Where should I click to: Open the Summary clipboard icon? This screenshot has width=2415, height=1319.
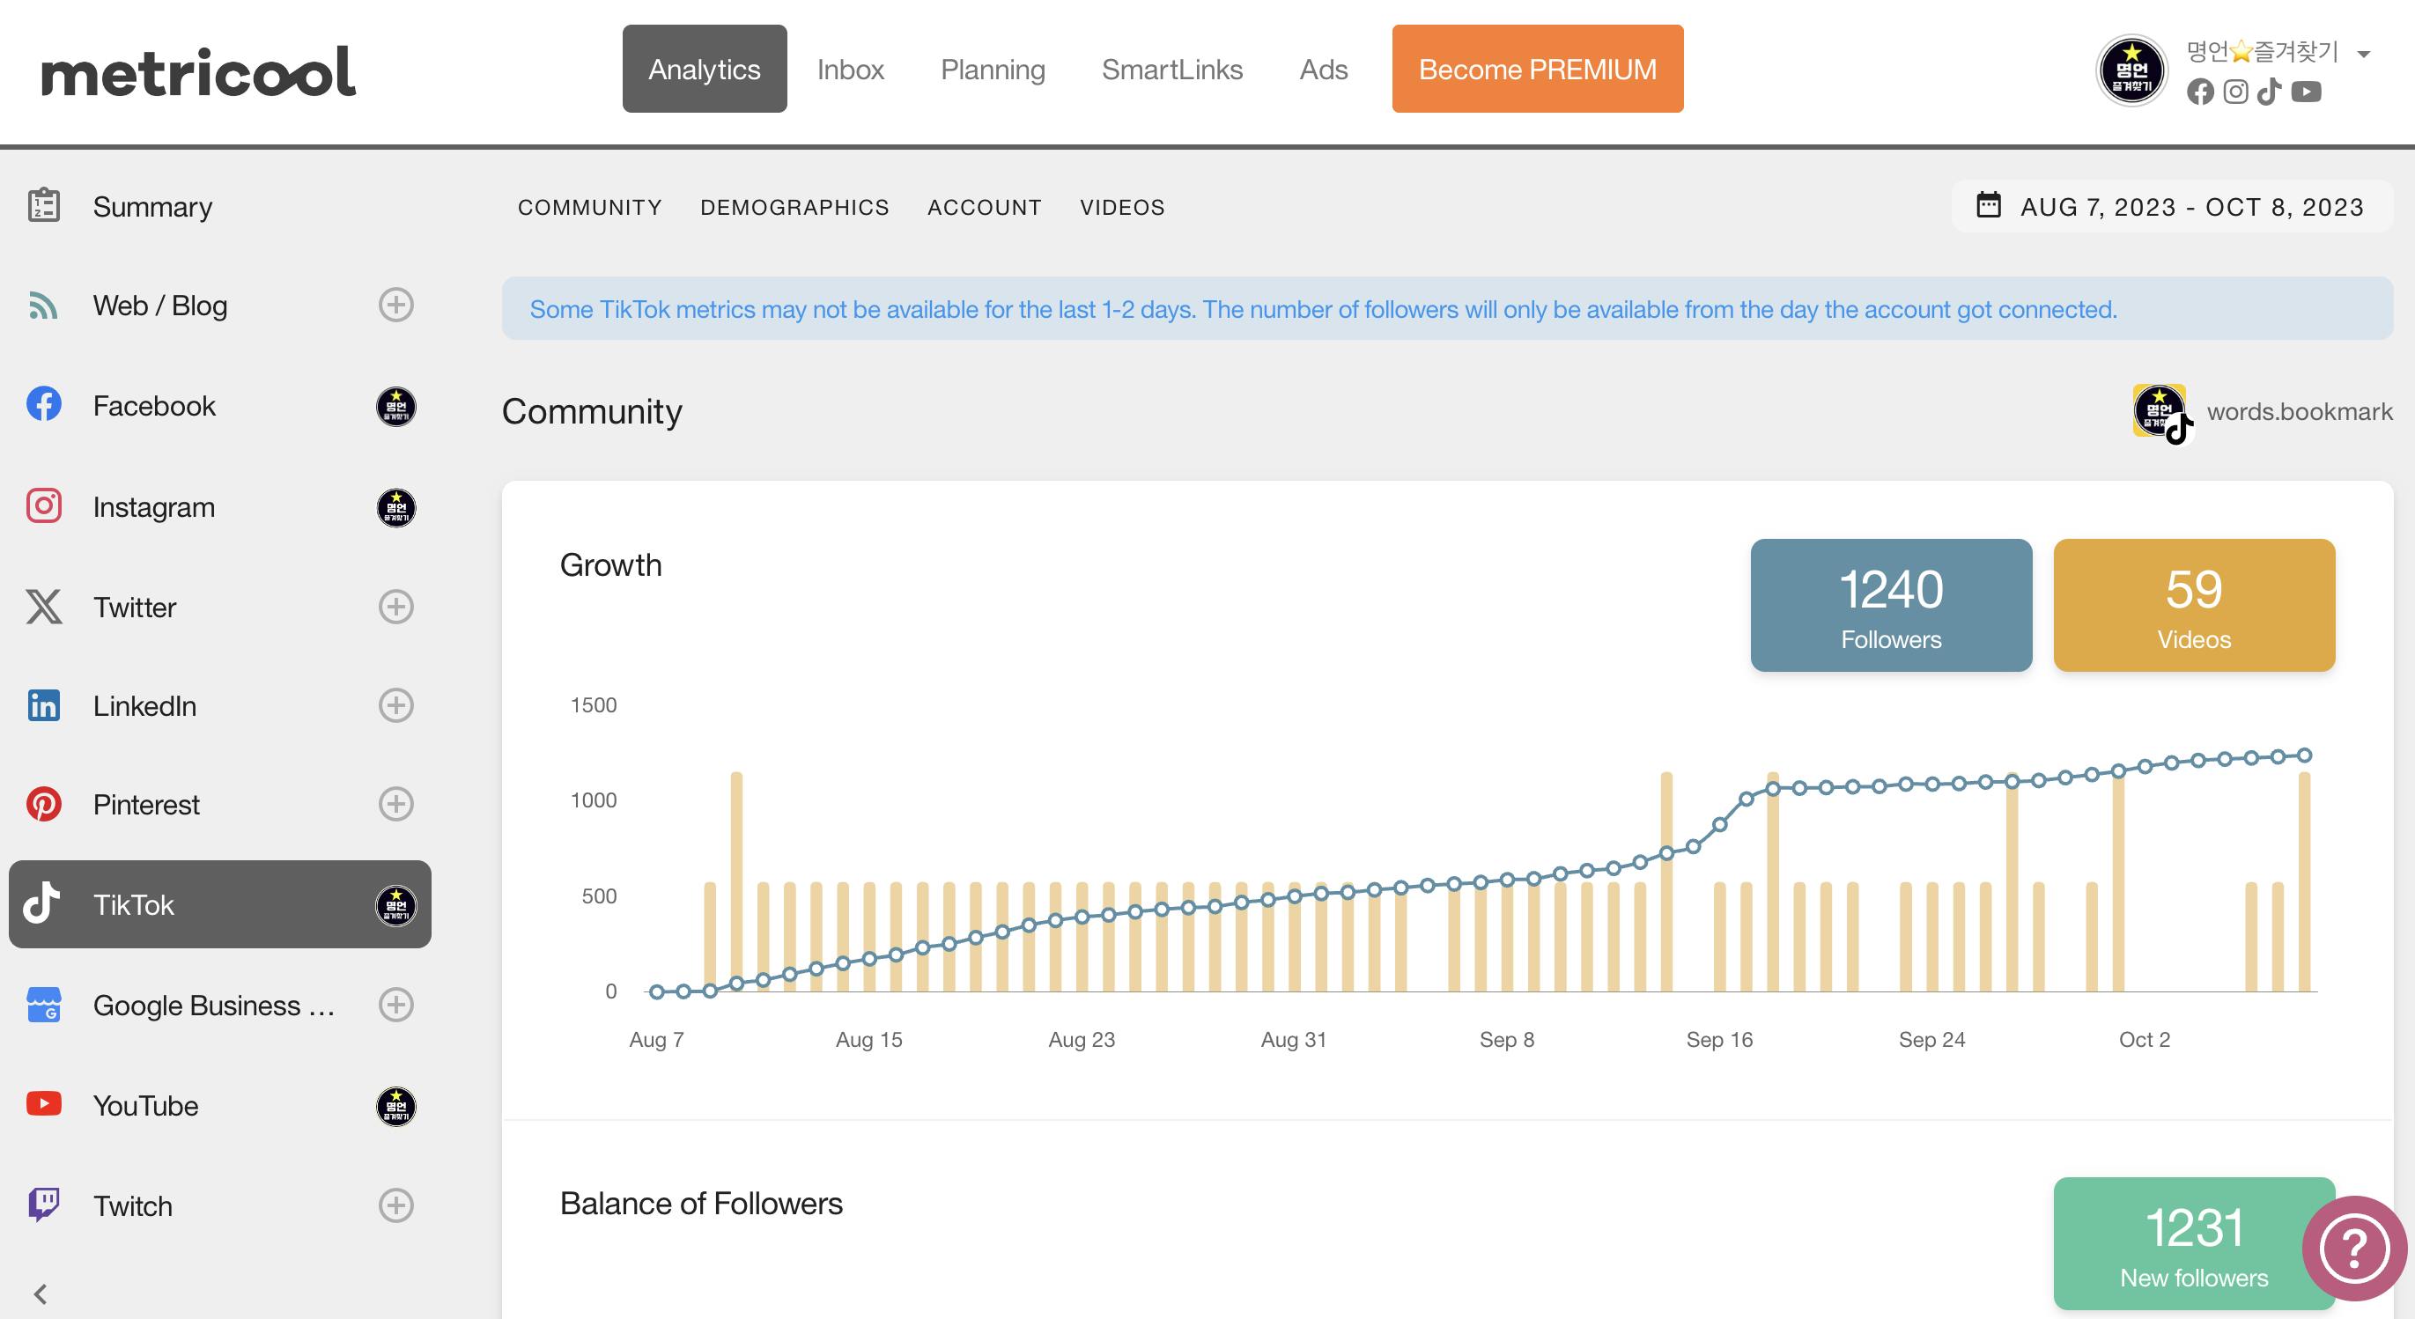pos(44,205)
